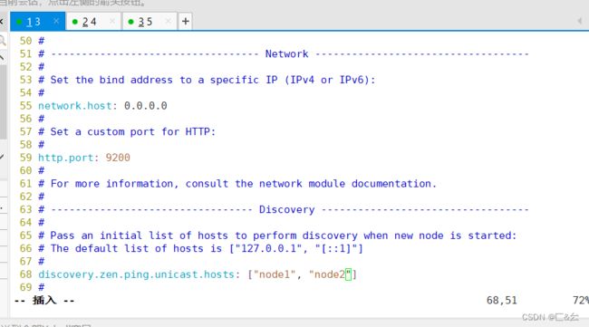Image resolution: width=589 pixels, height=327 pixels.
Task: Click the "9200" port value
Action: tap(118, 158)
